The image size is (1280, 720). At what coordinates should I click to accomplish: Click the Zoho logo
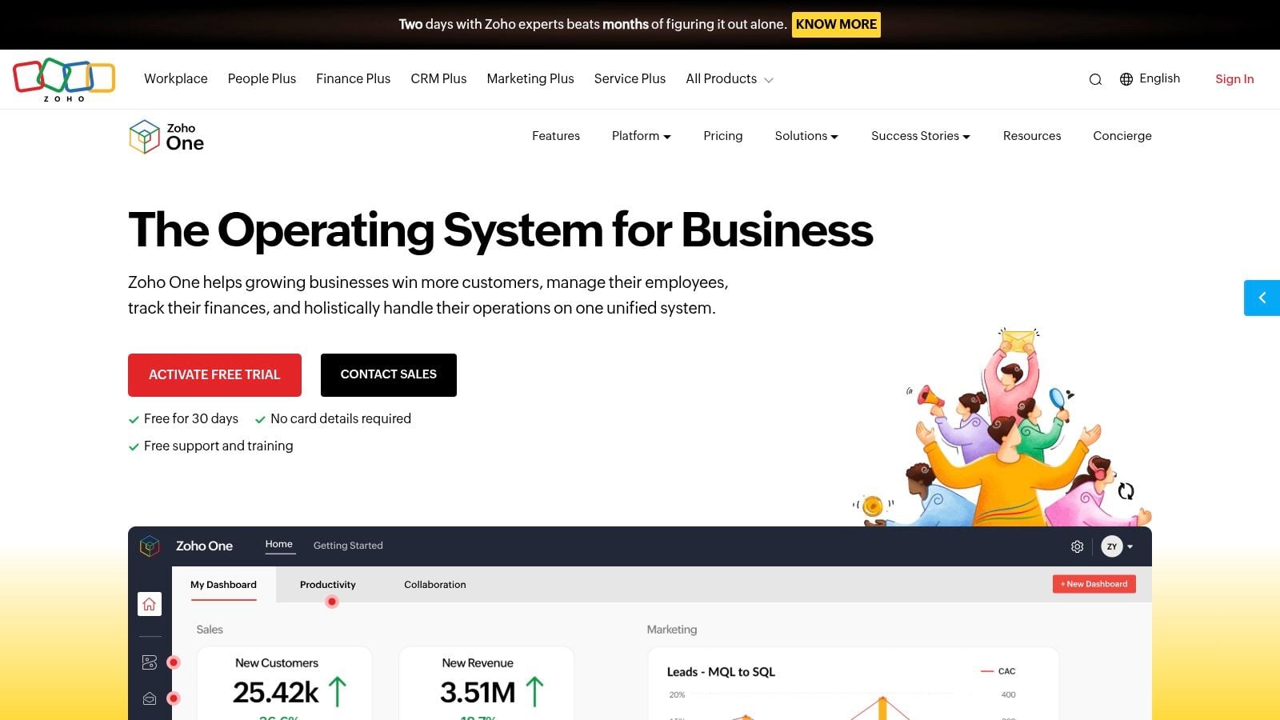tap(64, 79)
